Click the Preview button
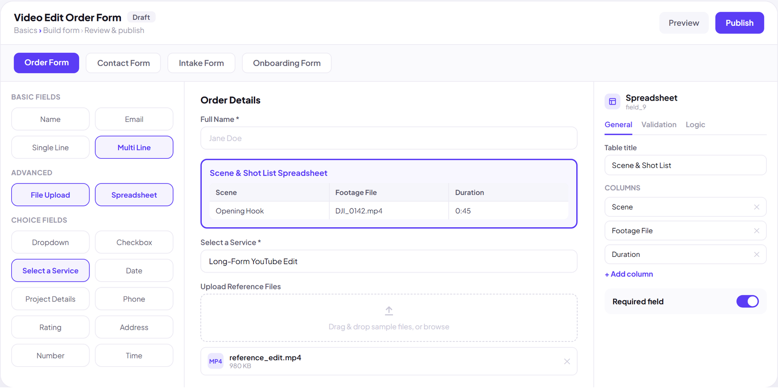The image size is (778, 388). (684, 23)
